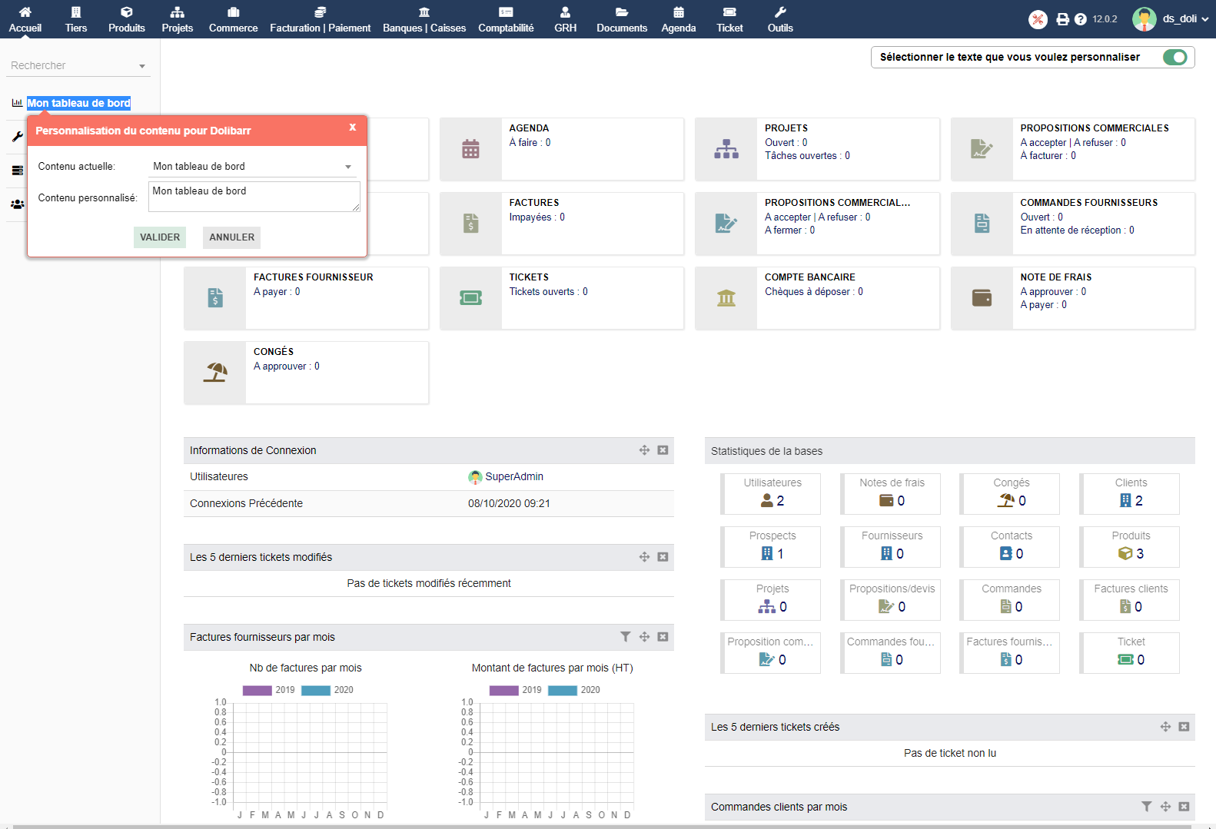Open the help question mark icon
Viewport: 1216px width, 829px height.
(1080, 19)
